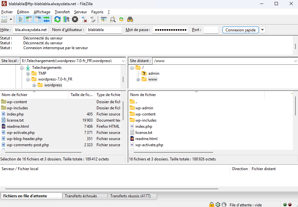
Task: Open the Site Manager icon
Action: (4, 19)
